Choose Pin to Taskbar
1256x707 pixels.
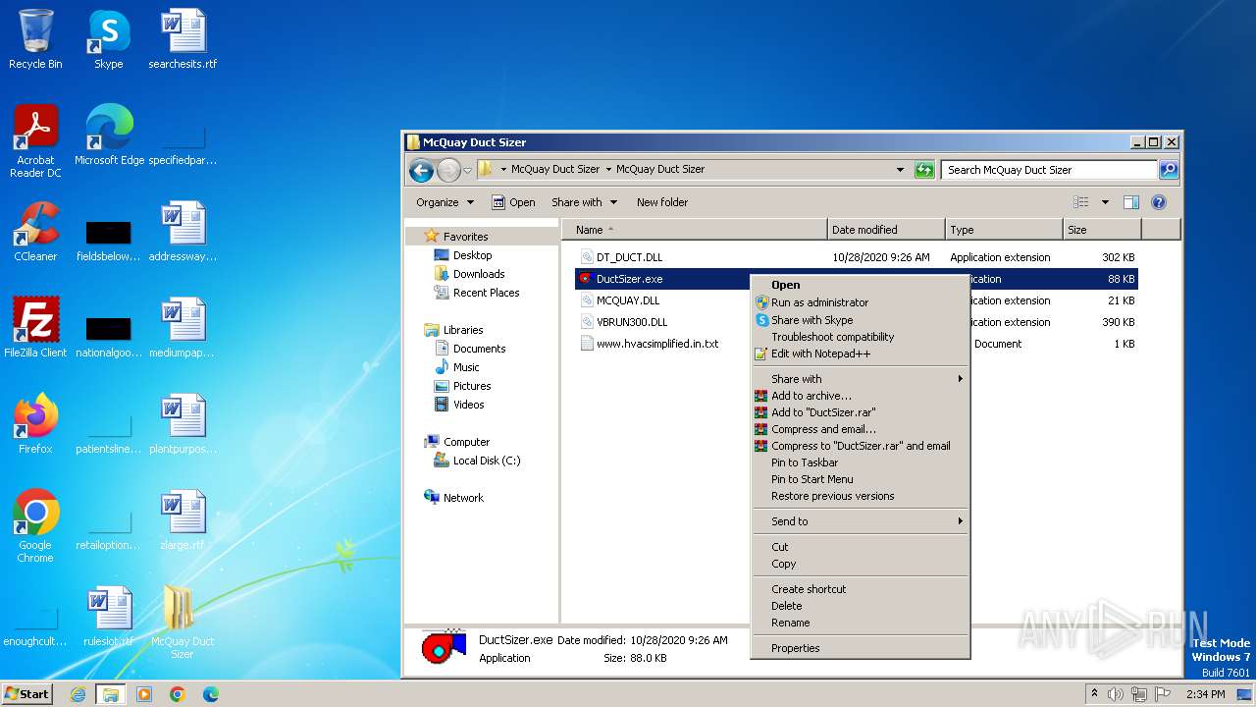[861, 462]
